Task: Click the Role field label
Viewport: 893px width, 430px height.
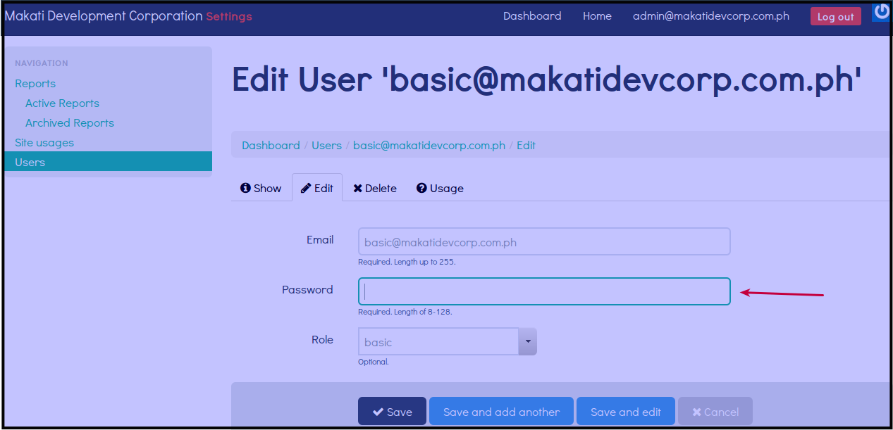Action: [x=322, y=339]
